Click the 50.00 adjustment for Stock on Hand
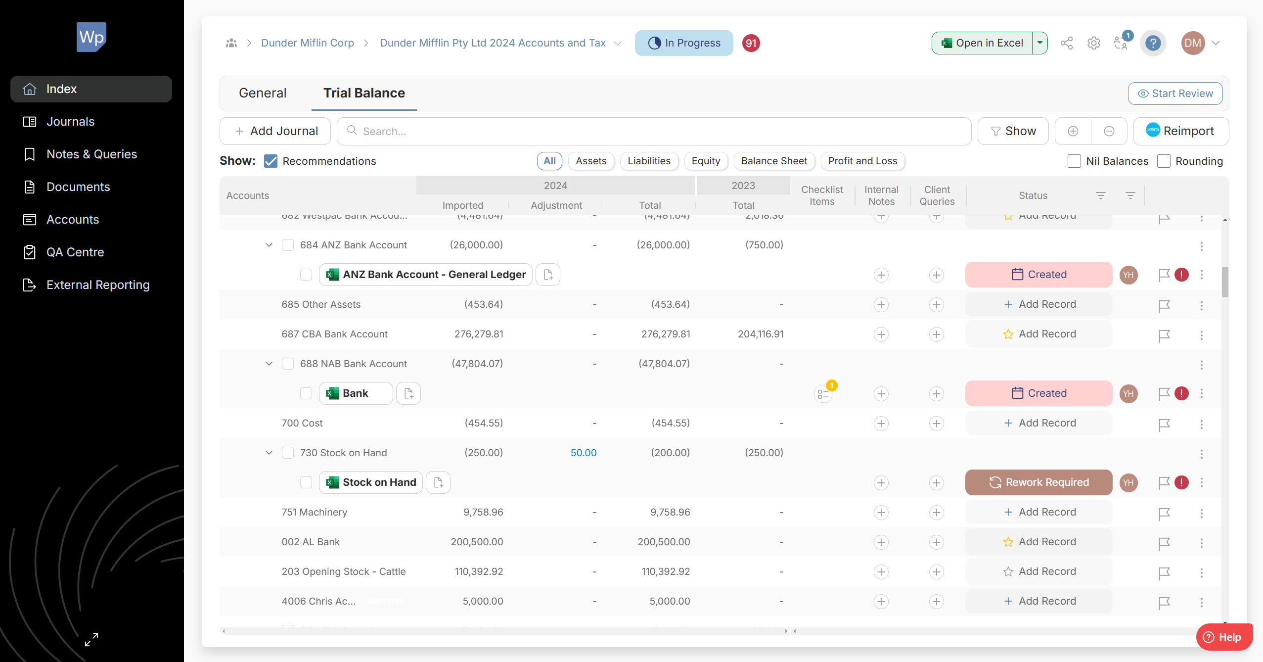 point(584,453)
